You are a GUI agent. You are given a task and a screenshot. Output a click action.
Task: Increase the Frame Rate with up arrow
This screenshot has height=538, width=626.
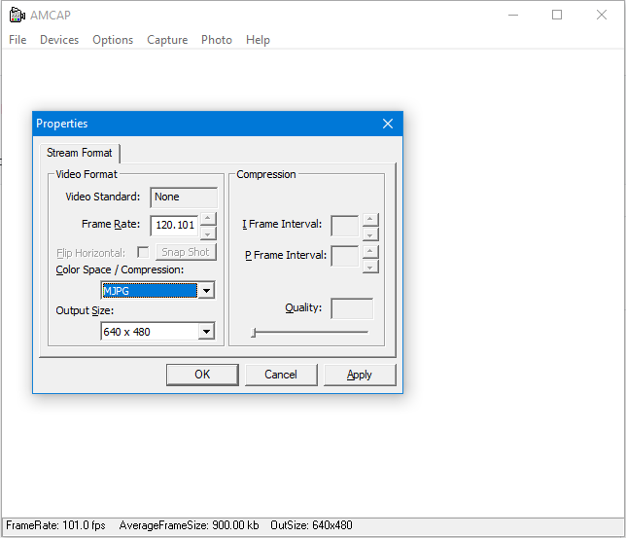tap(208, 218)
